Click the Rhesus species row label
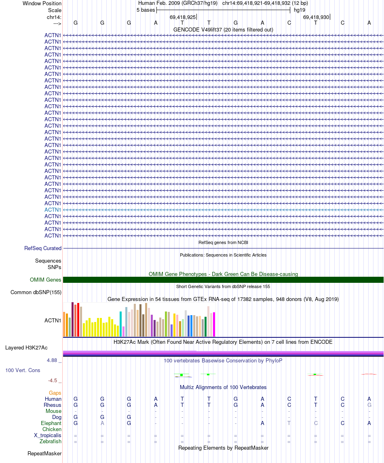Image resolution: width=384 pixels, height=463 pixels. click(53, 405)
